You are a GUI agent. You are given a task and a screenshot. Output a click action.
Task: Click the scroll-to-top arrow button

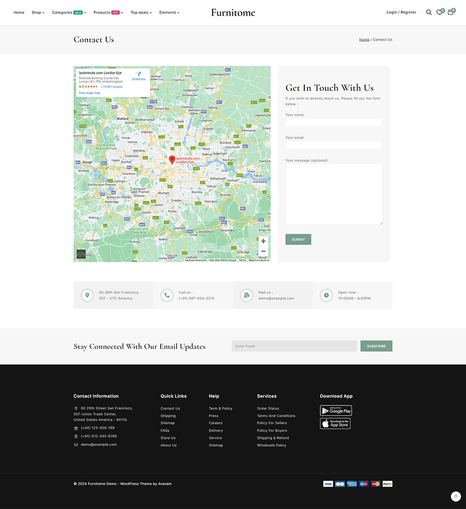[455, 496]
